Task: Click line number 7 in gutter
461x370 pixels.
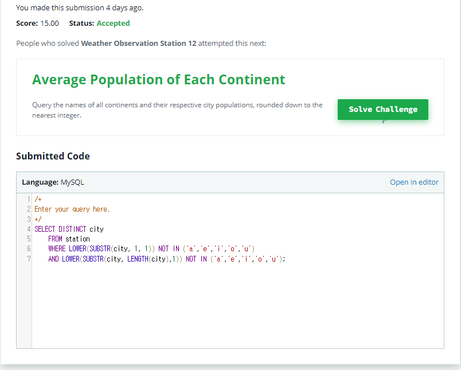Action: click(x=29, y=259)
